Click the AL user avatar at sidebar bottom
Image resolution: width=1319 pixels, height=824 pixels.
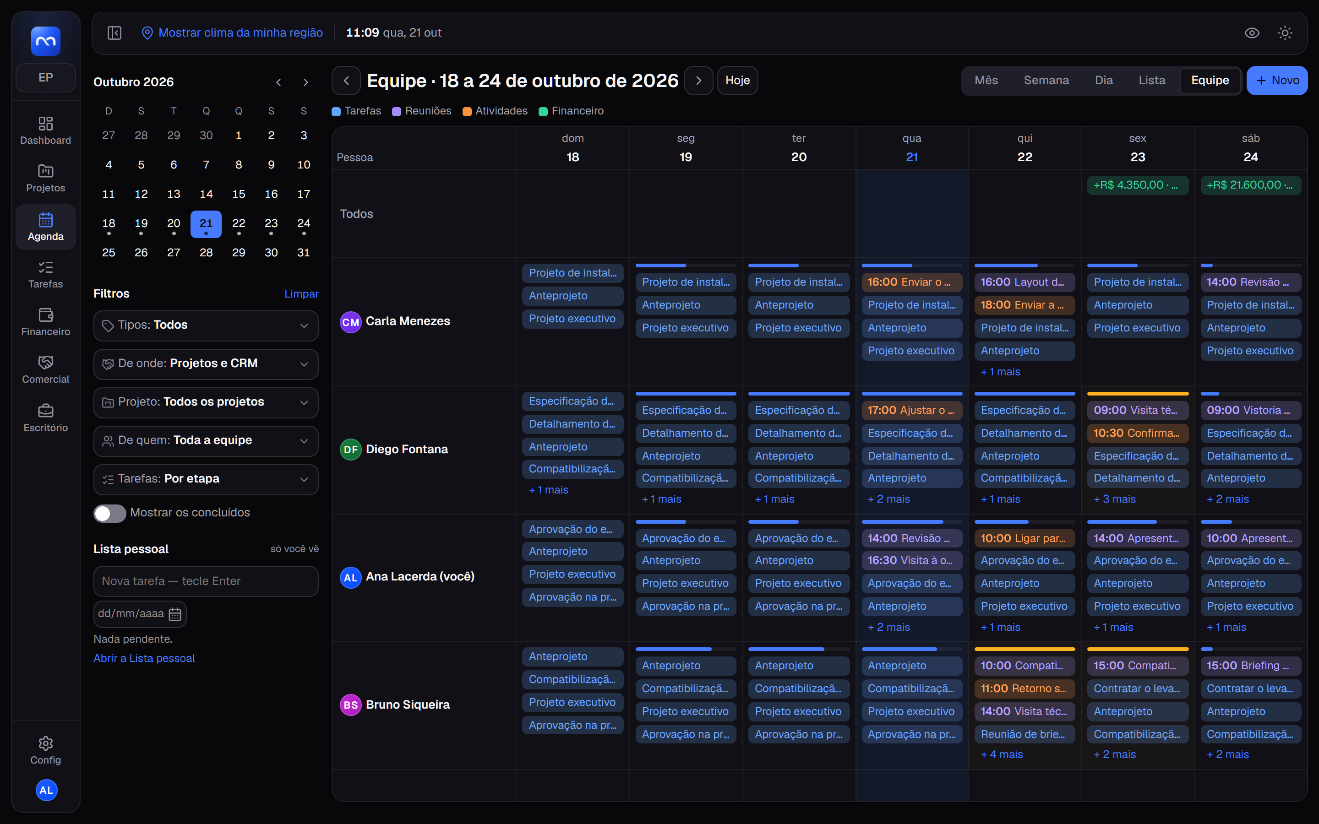46,790
